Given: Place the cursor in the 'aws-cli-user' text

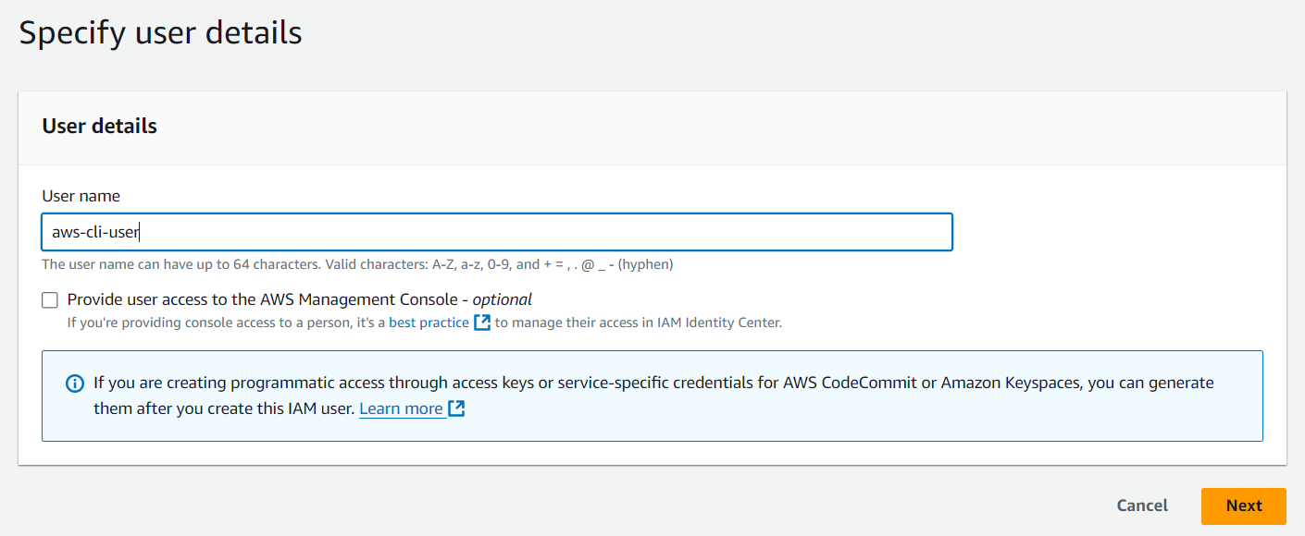Looking at the screenshot, I should click(x=95, y=233).
